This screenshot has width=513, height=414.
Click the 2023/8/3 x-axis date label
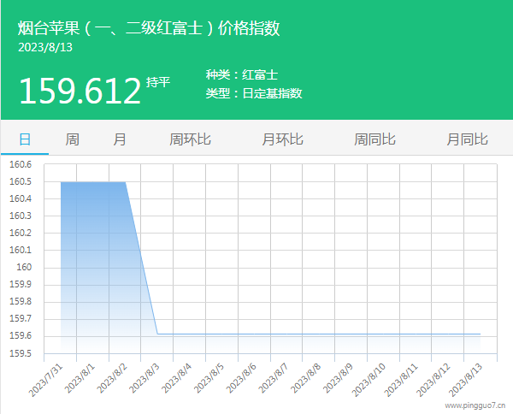(x=145, y=378)
